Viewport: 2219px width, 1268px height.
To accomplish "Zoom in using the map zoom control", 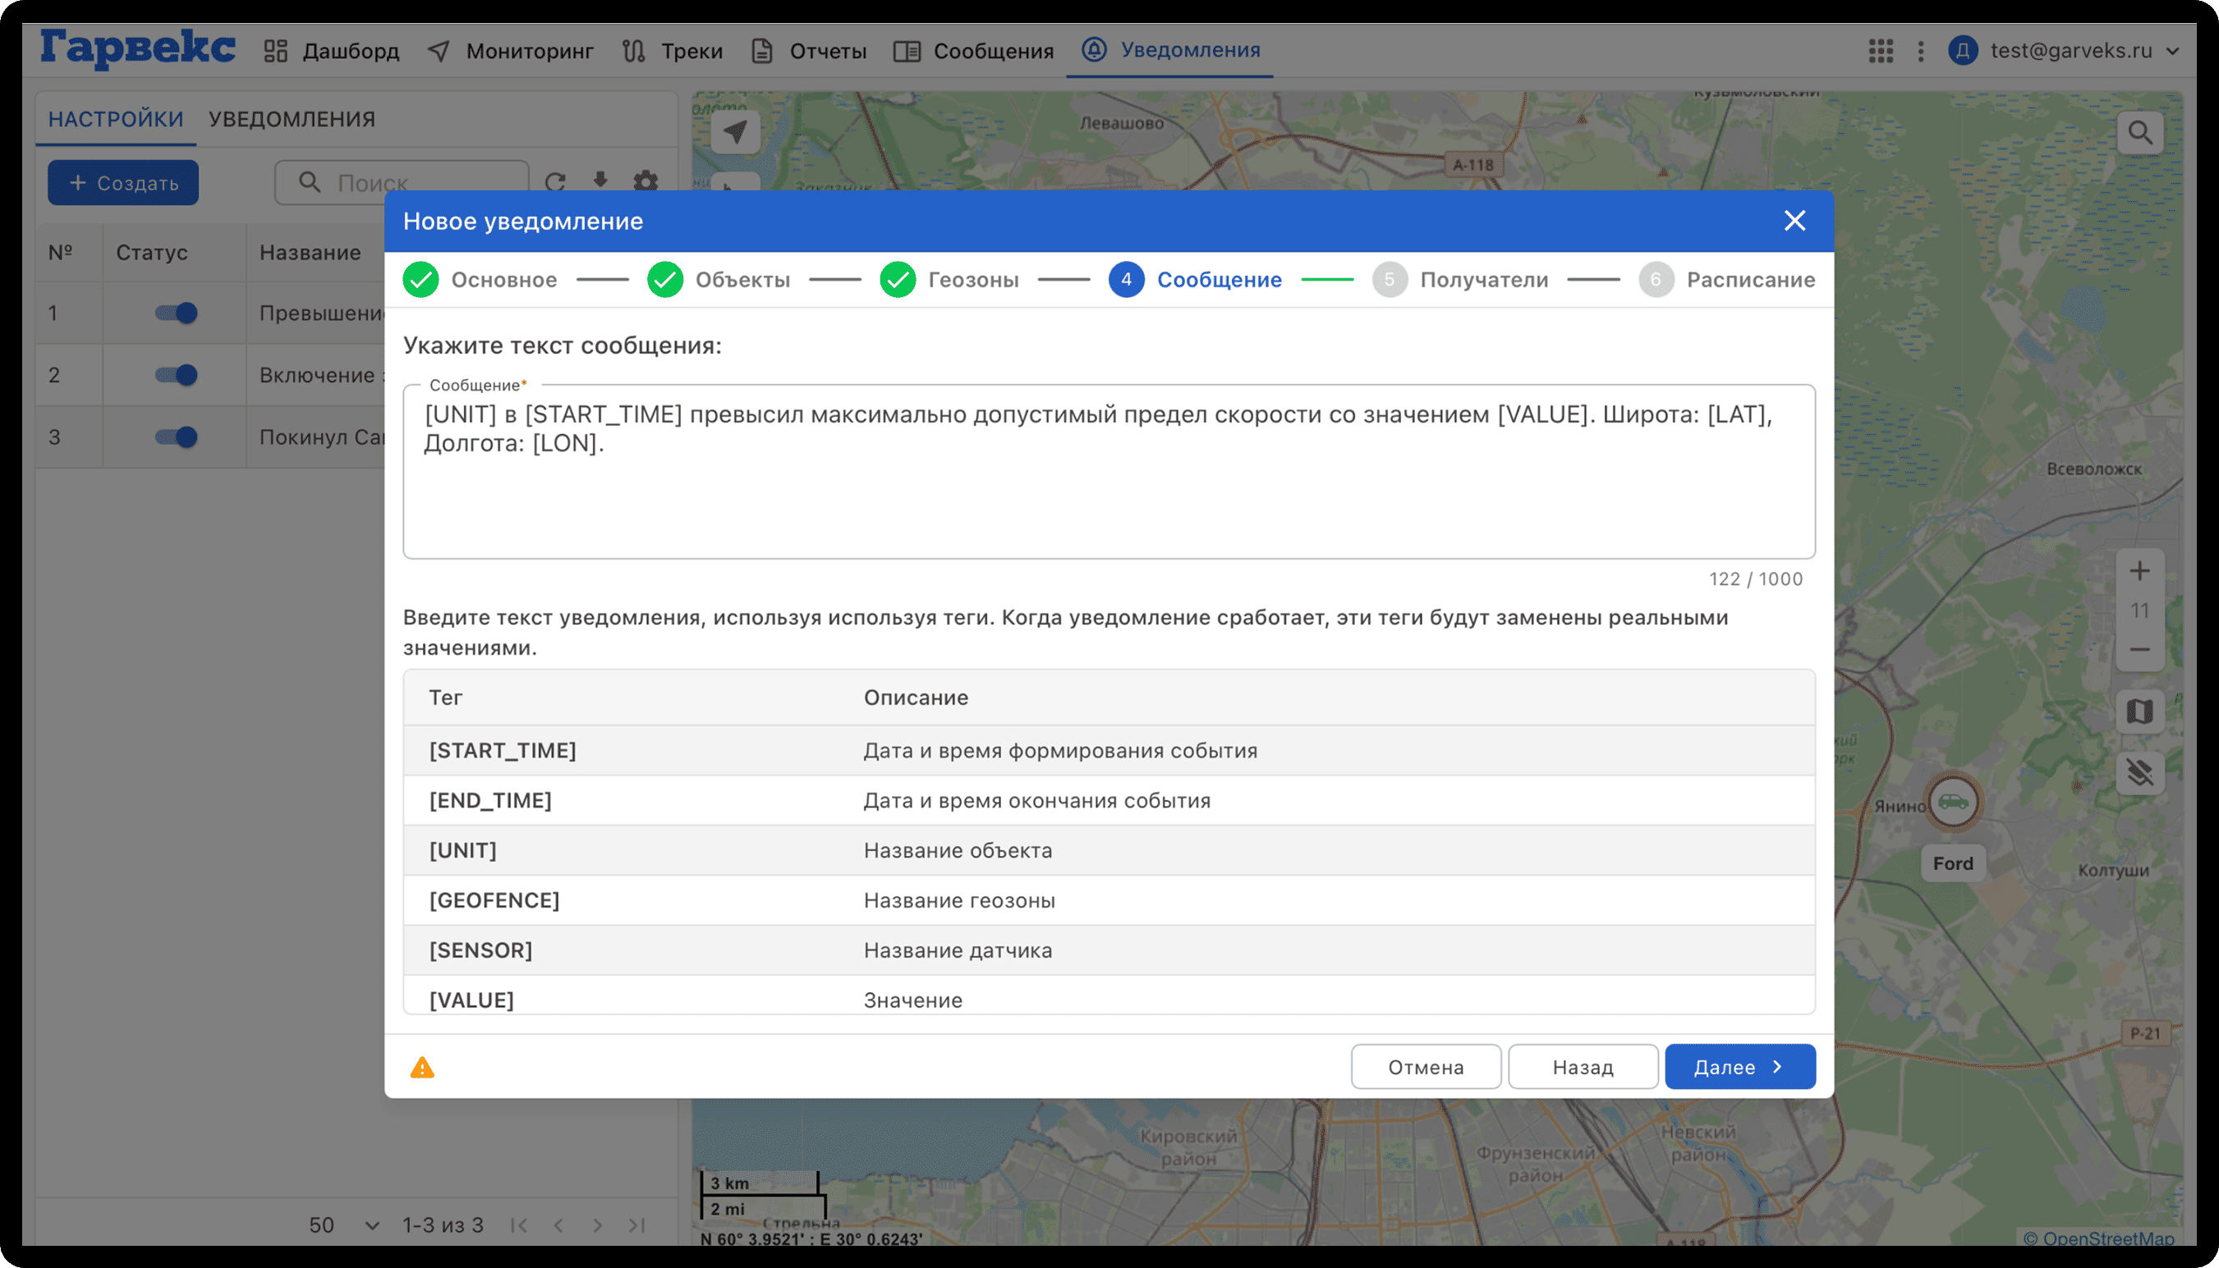I will coord(2139,570).
